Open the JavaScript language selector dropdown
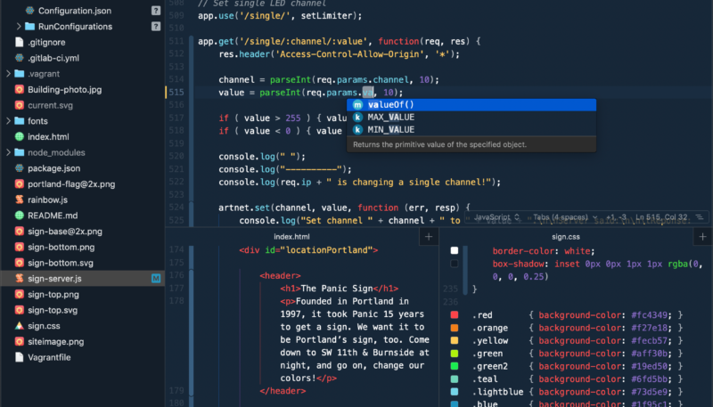This screenshot has height=407, width=713. click(x=496, y=216)
